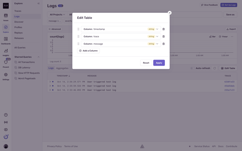The height and width of the screenshot is (151, 242).
Task: Click drag handle beside message column
Action: point(78,44)
